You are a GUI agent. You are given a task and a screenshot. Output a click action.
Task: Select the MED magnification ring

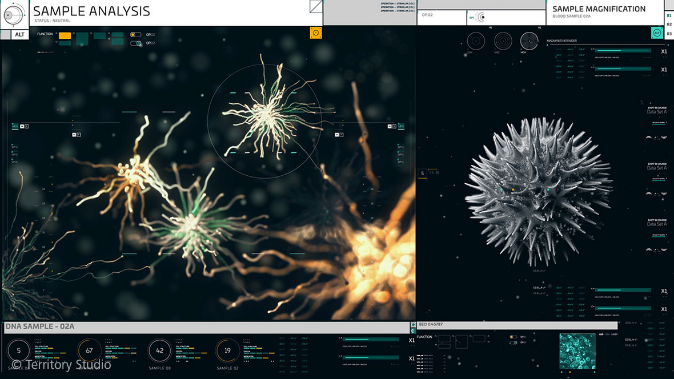[x=503, y=41]
